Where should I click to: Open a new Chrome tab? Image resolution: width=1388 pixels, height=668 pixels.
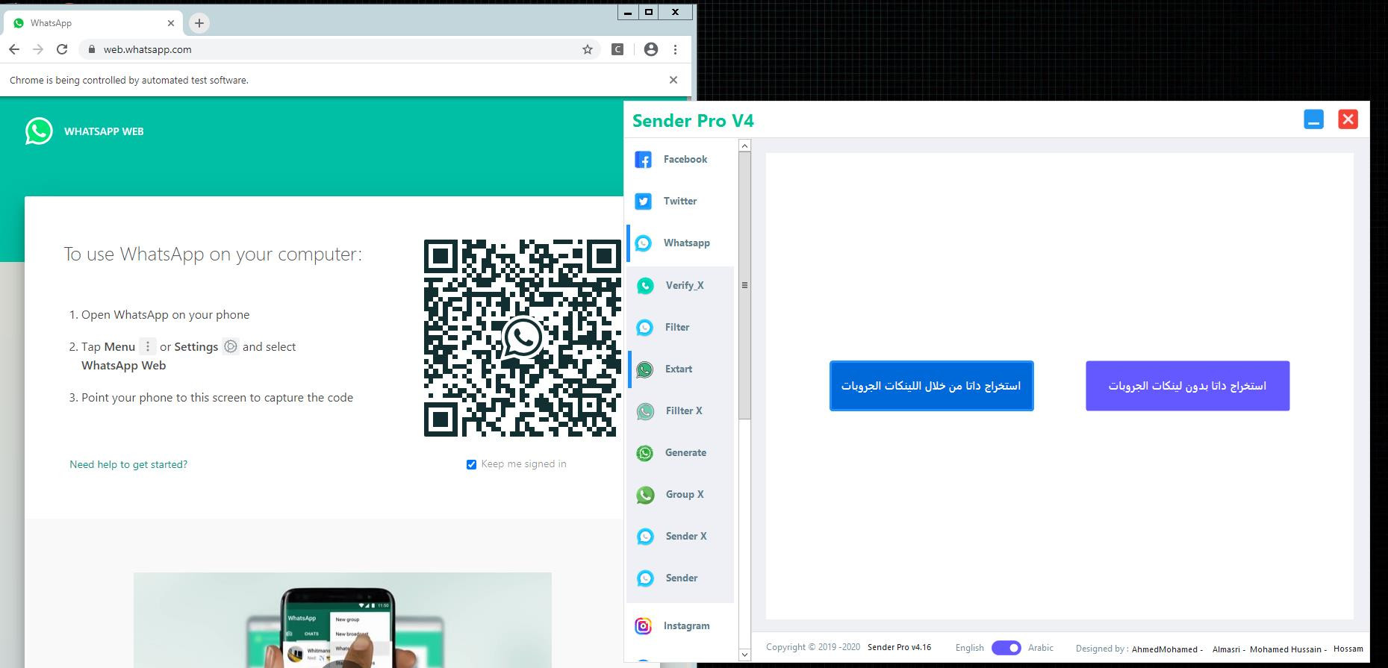pyautogui.click(x=199, y=23)
